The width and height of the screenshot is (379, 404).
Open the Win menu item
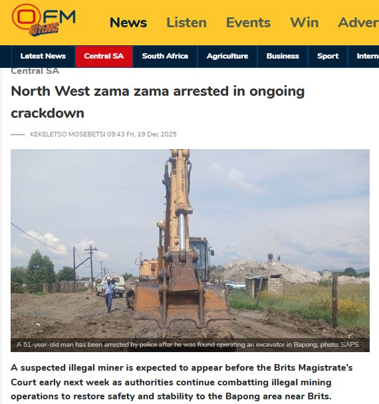point(305,23)
